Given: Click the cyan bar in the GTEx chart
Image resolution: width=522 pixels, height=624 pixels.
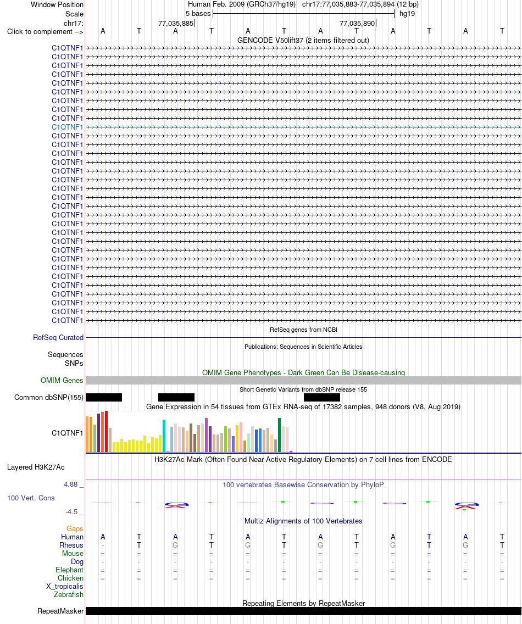Looking at the screenshot, I should [x=164, y=436].
